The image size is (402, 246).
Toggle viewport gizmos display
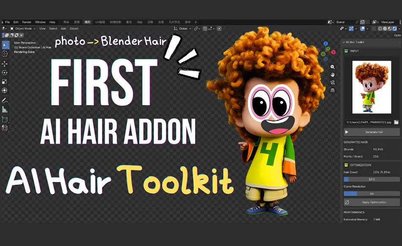coord(351,28)
